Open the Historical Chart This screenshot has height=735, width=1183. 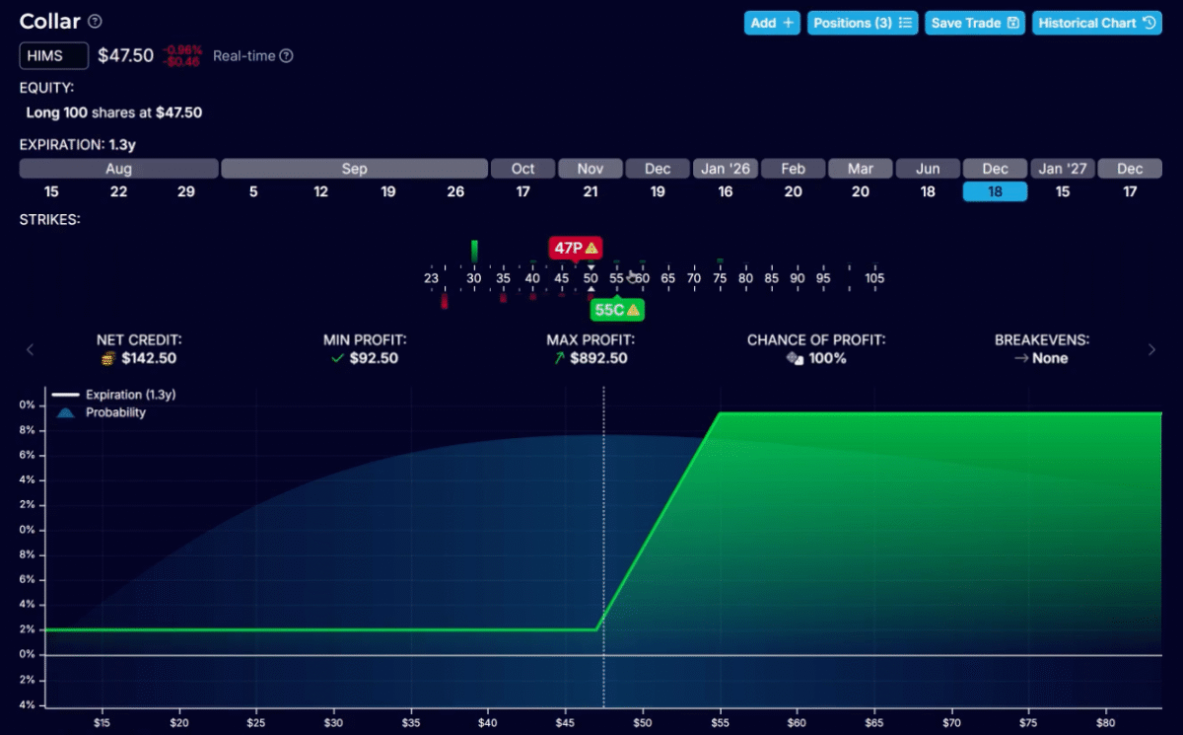[x=1098, y=23]
